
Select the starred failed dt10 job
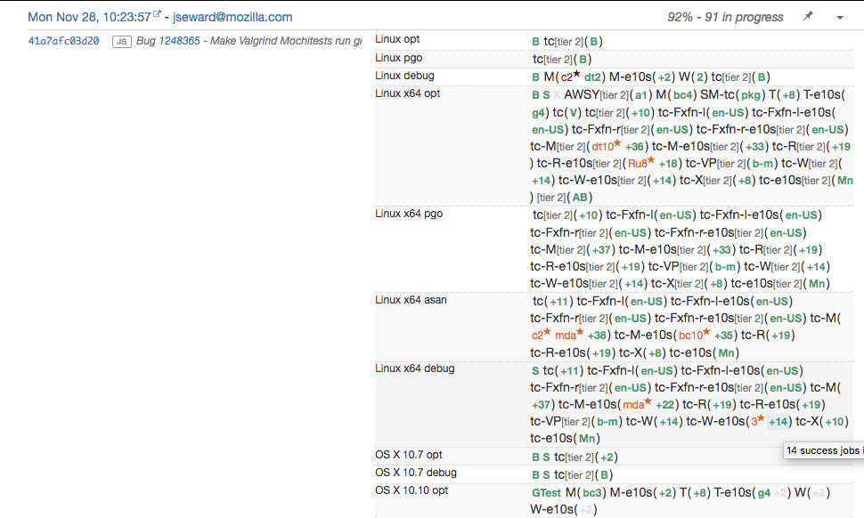click(x=603, y=146)
